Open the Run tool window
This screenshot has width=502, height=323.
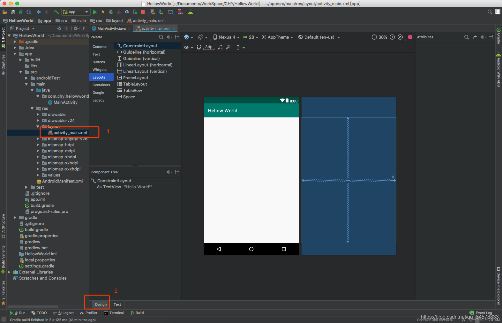18,313
